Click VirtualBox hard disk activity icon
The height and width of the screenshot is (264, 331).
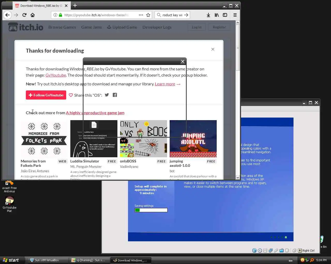tap(254, 251)
